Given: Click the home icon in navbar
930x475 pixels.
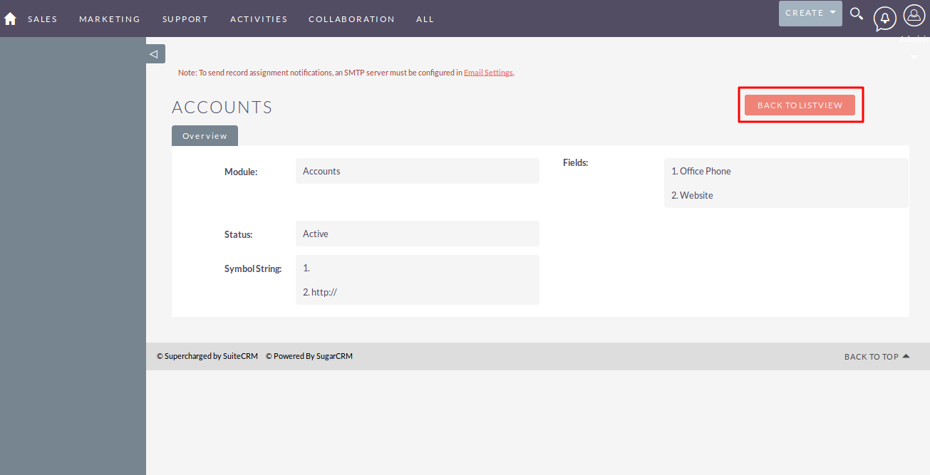Looking at the screenshot, I should coord(10,19).
